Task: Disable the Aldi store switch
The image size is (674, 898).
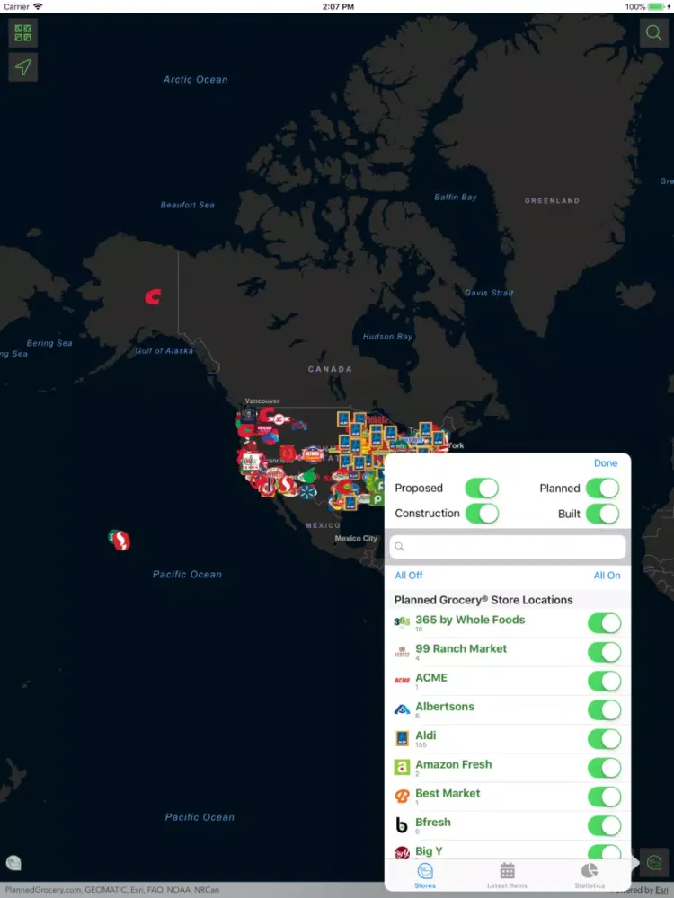Action: (605, 739)
